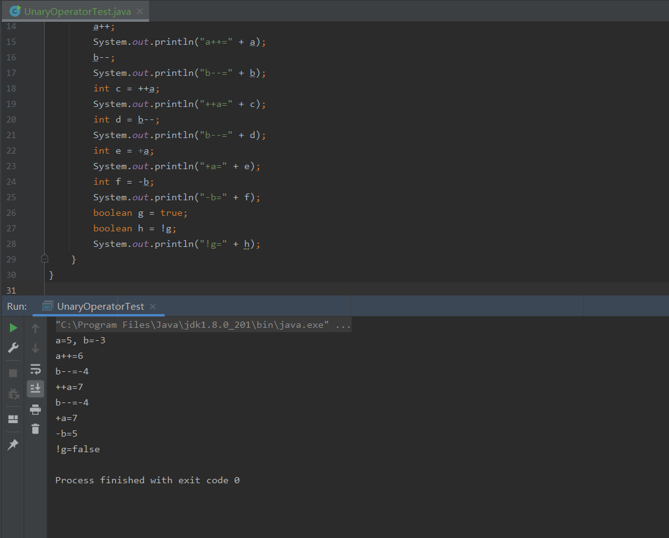Click 'int f = -b;' code line
The width and height of the screenshot is (669, 538).
124,182
